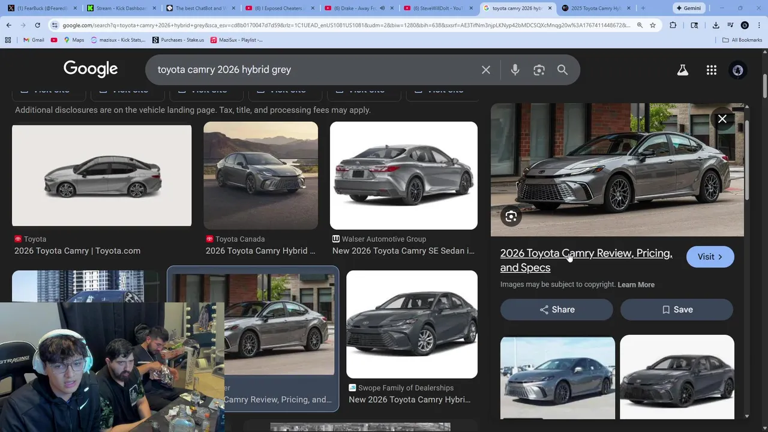Switch to Drake - Away From tab
The width and height of the screenshot is (768, 432).
pyautogui.click(x=354, y=8)
